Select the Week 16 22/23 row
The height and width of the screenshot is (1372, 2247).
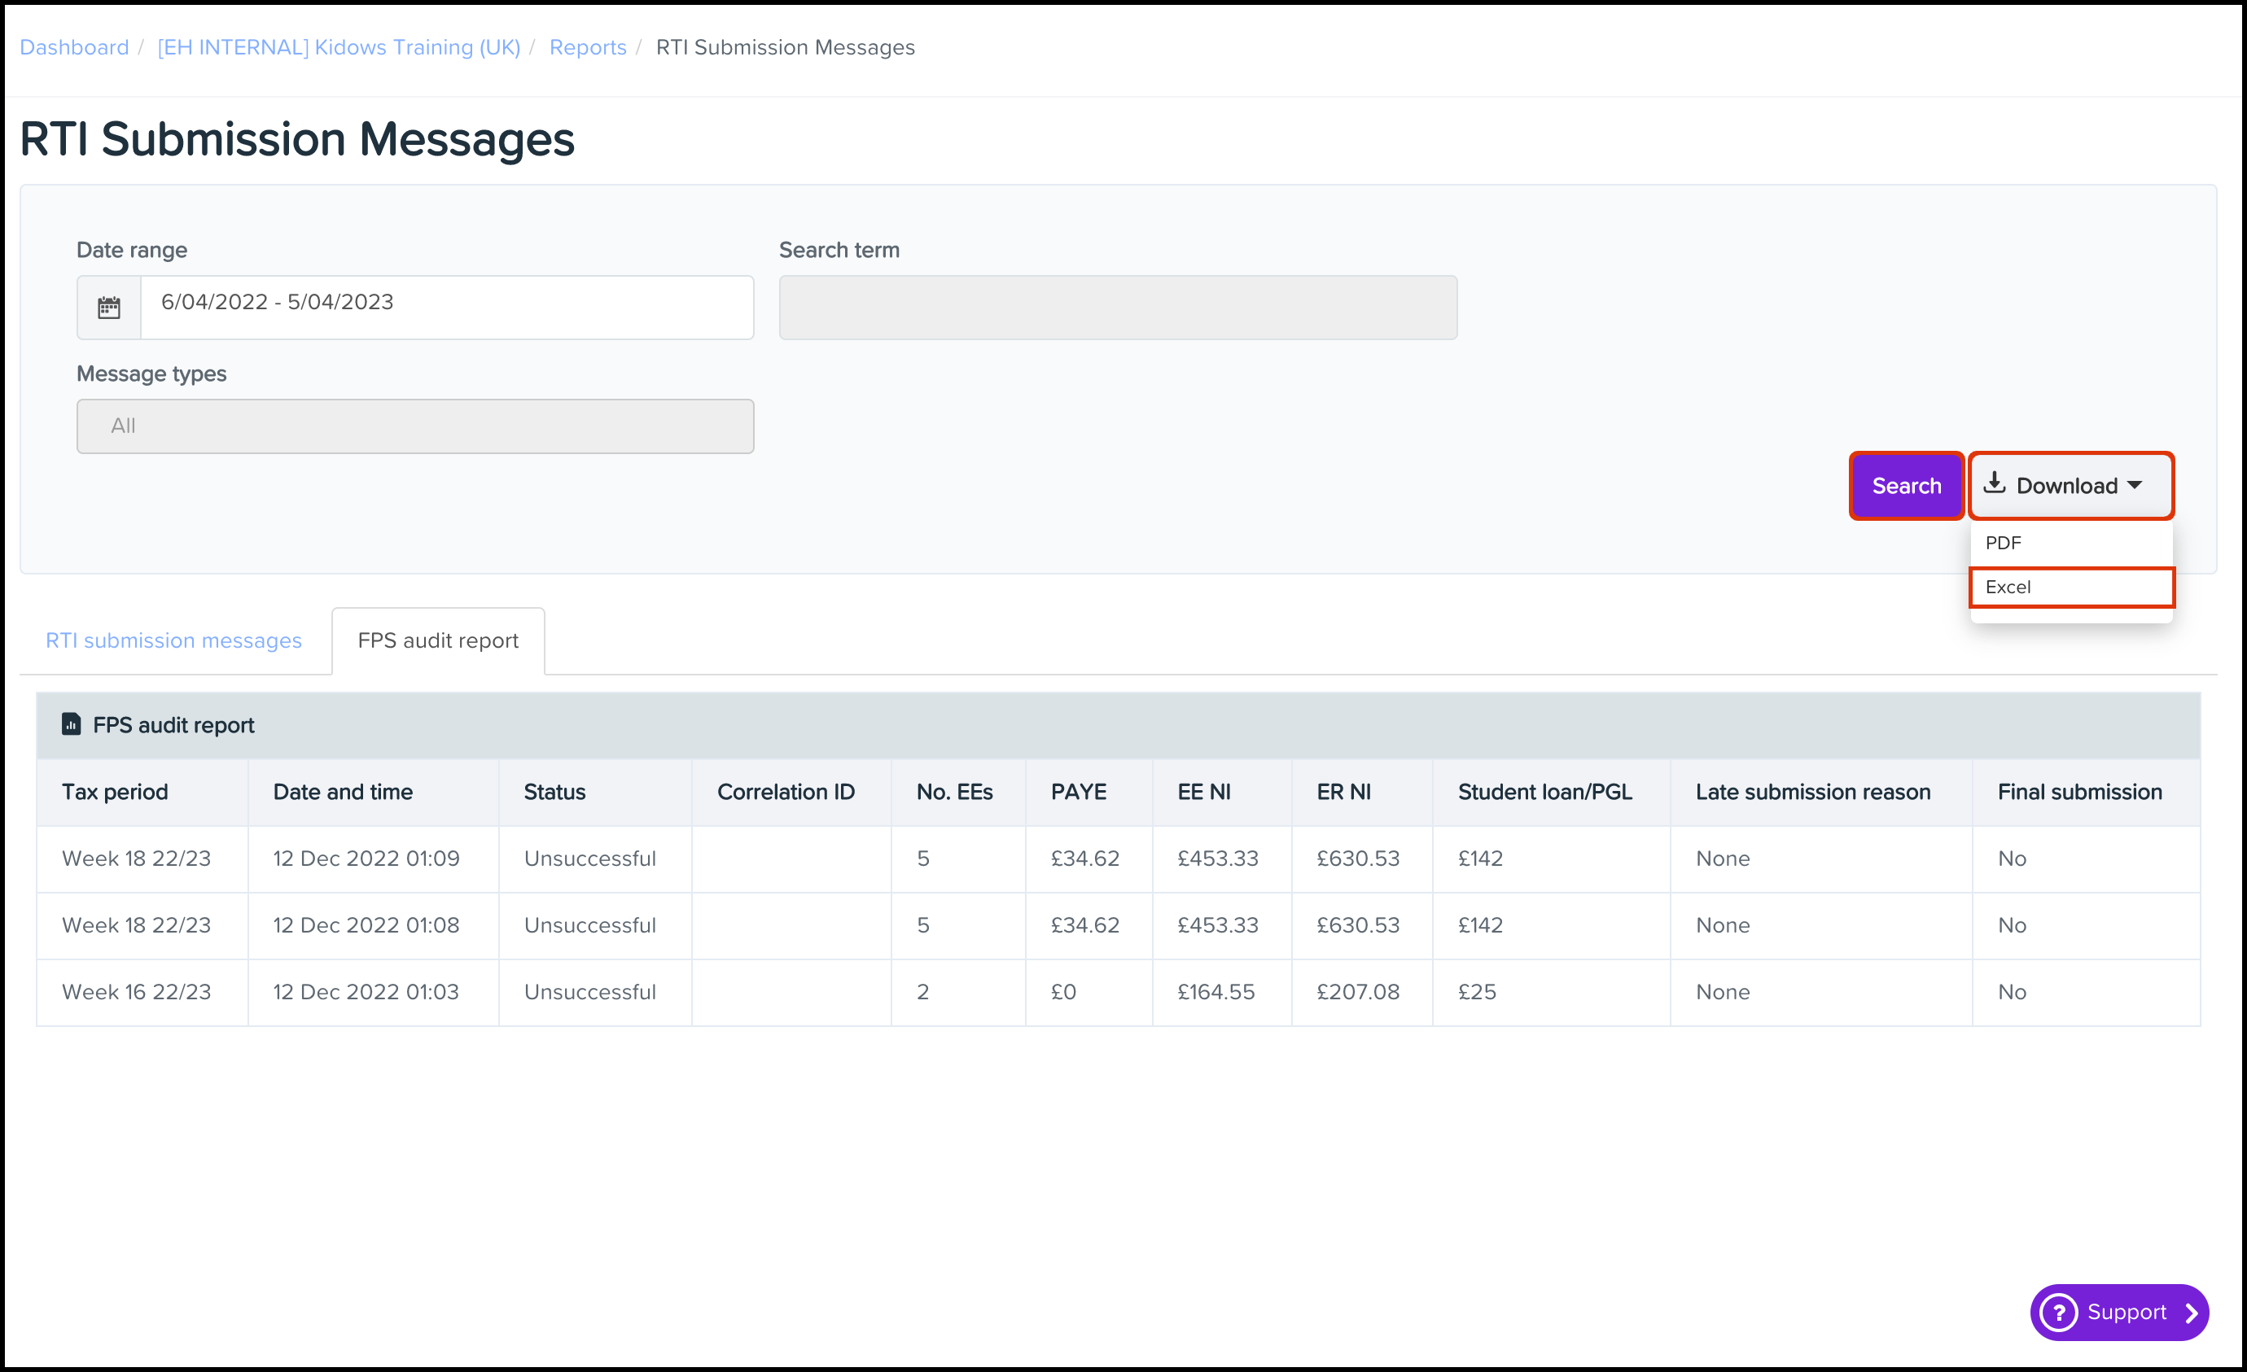click(136, 992)
